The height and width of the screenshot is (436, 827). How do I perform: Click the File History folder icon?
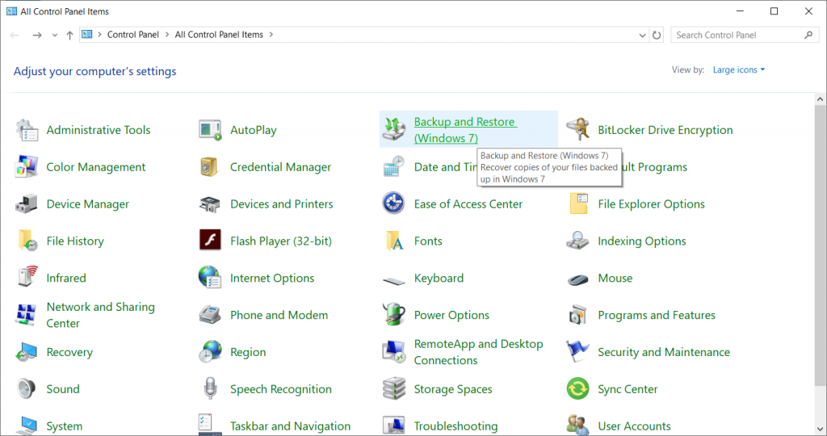pos(27,241)
